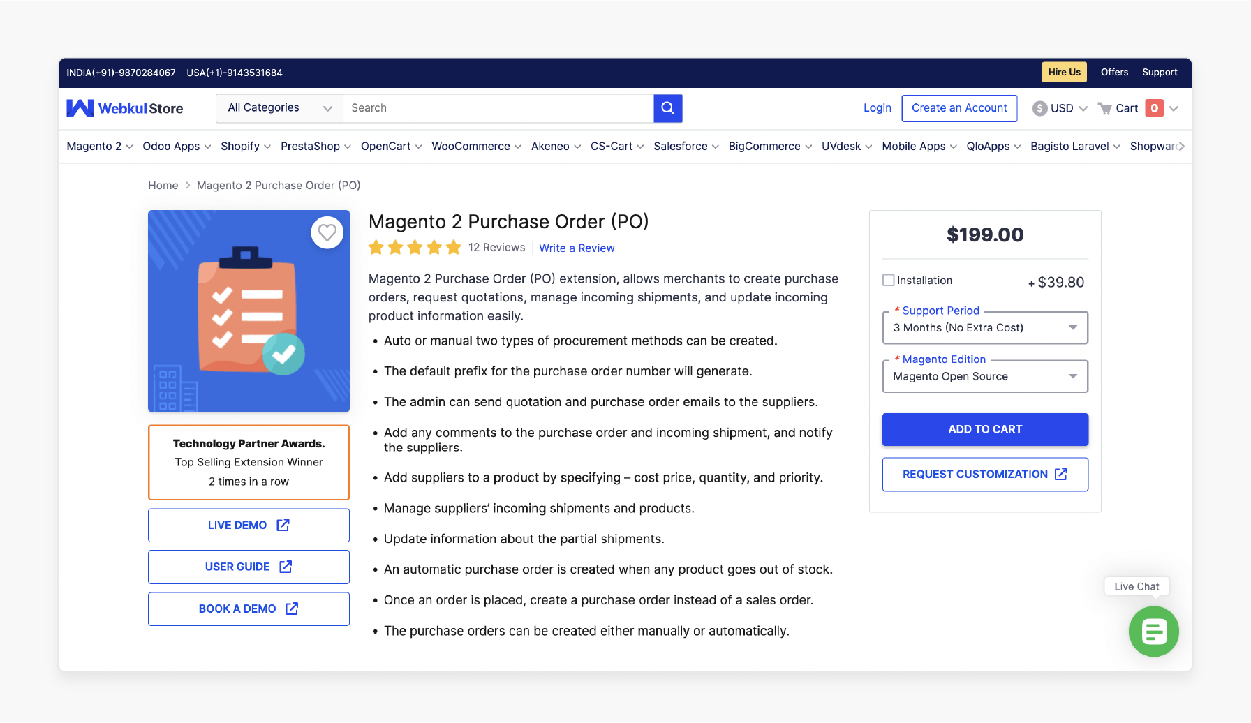Image resolution: width=1251 pixels, height=723 pixels.
Task: Open the Offers link
Action: click(1115, 72)
